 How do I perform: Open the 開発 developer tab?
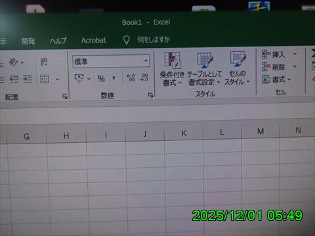click(28, 41)
